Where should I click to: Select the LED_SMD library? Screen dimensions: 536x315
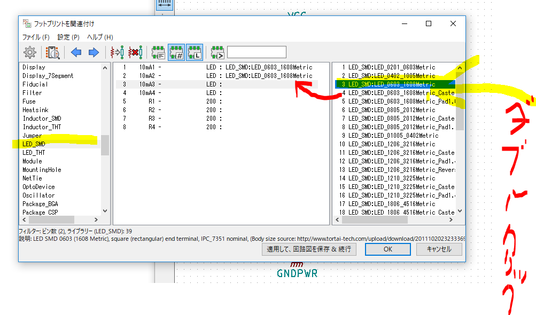[34, 144]
